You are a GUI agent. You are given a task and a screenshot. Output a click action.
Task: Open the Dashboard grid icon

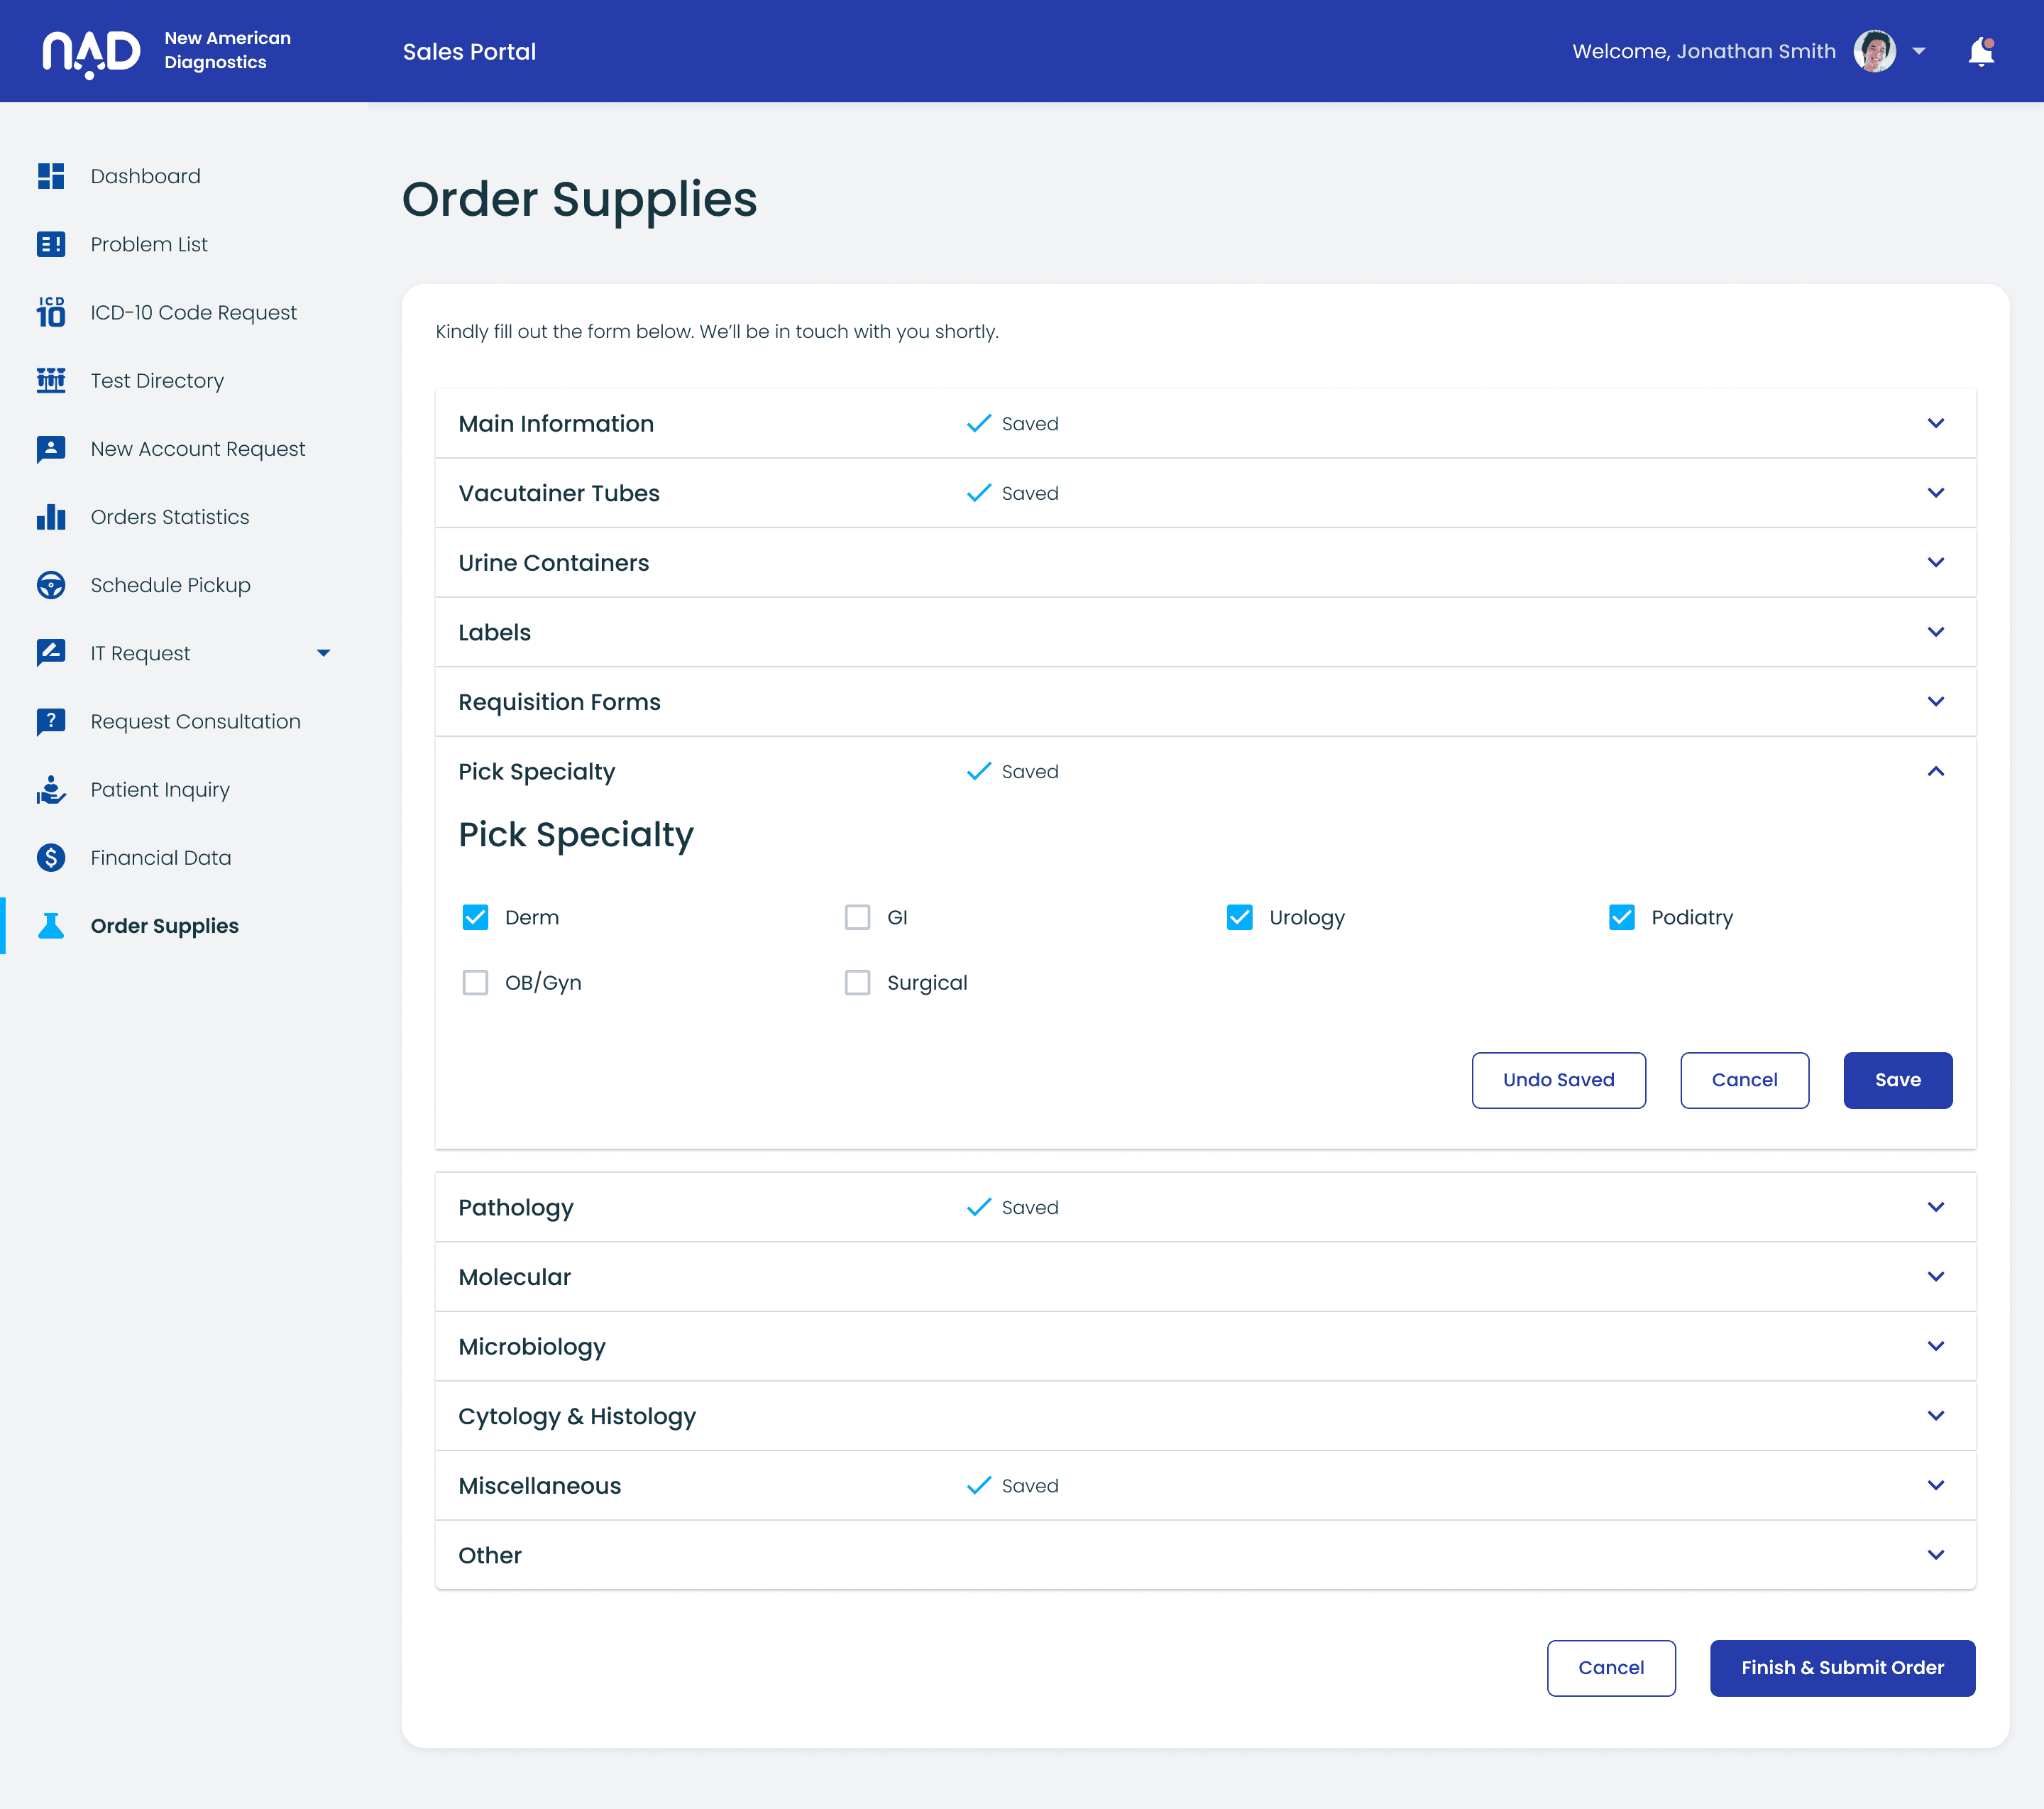tap(51, 176)
